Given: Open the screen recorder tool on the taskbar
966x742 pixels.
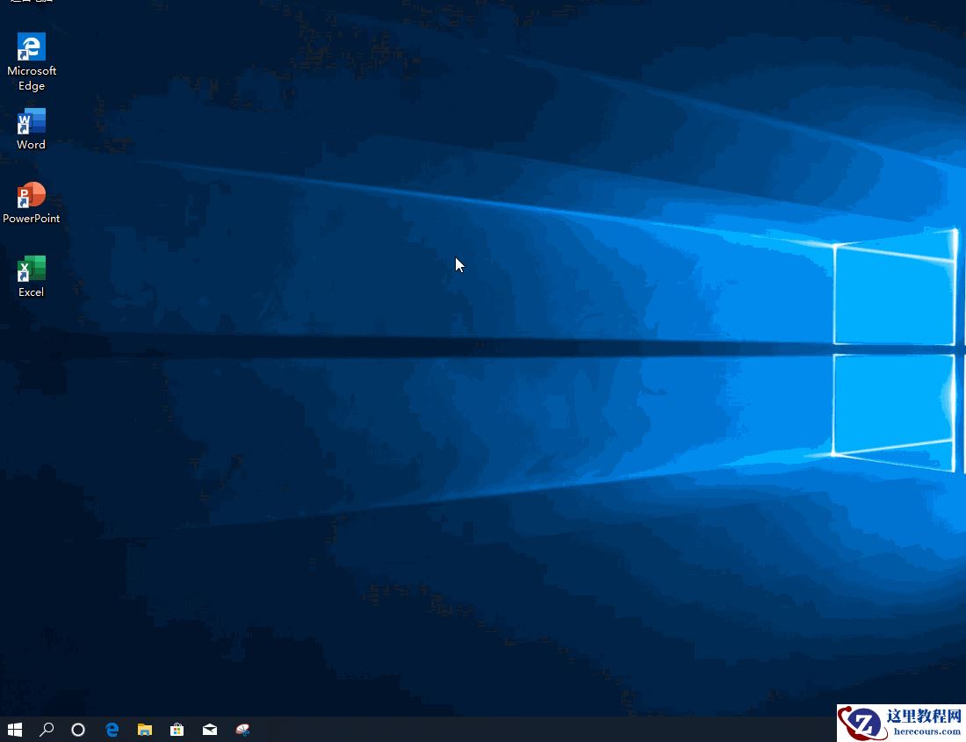Looking at the screenshot, I should click(x=242, y=730).
